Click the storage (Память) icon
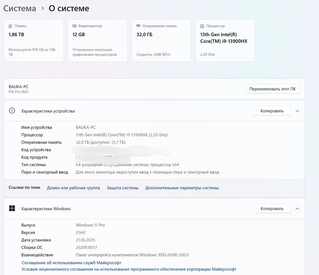Image resolution: width=319 pixels, height=275 pixels. [x=11, y=26]
